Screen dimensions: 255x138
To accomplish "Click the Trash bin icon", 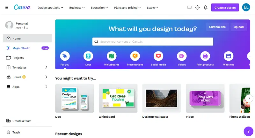I will point(8,132).
